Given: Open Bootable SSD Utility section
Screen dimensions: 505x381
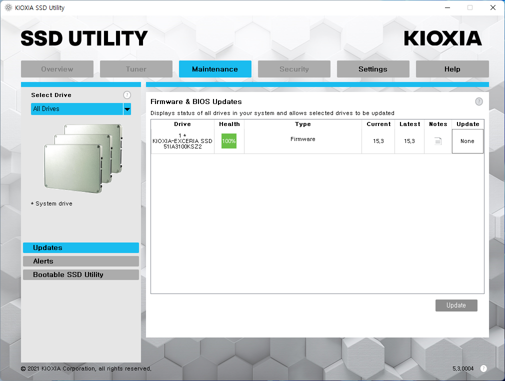Looking at the screenshot, I should point(81,274).
